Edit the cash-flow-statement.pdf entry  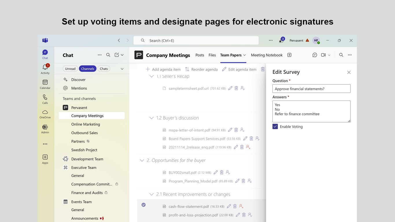[229, 206]
